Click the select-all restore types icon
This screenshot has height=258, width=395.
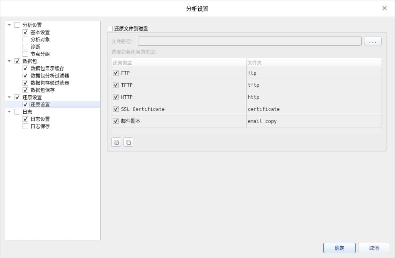(116, 142)
